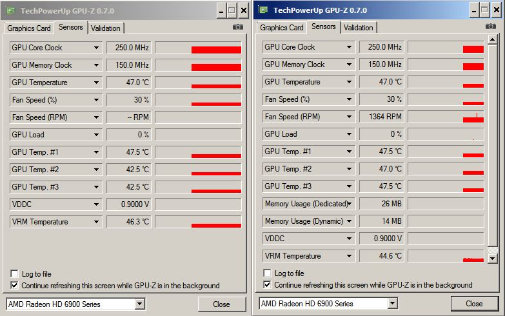Click 14 MB dynamic memory value
The height and width of the screenshot is (316, 505).
point(381,221)
